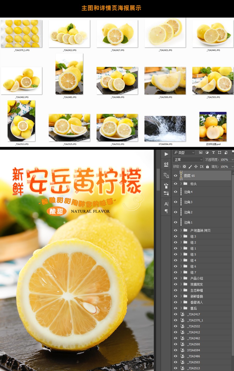Click smart object icon of _72A2462 layer
This screenshot has width=234, height=371.
[183, 338]
